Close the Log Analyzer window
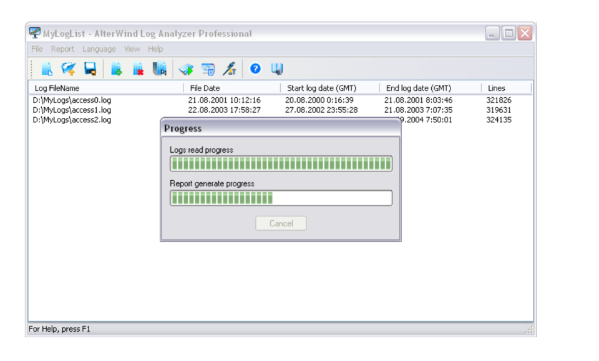The image size is (599, 361). (x=525, y=33)
